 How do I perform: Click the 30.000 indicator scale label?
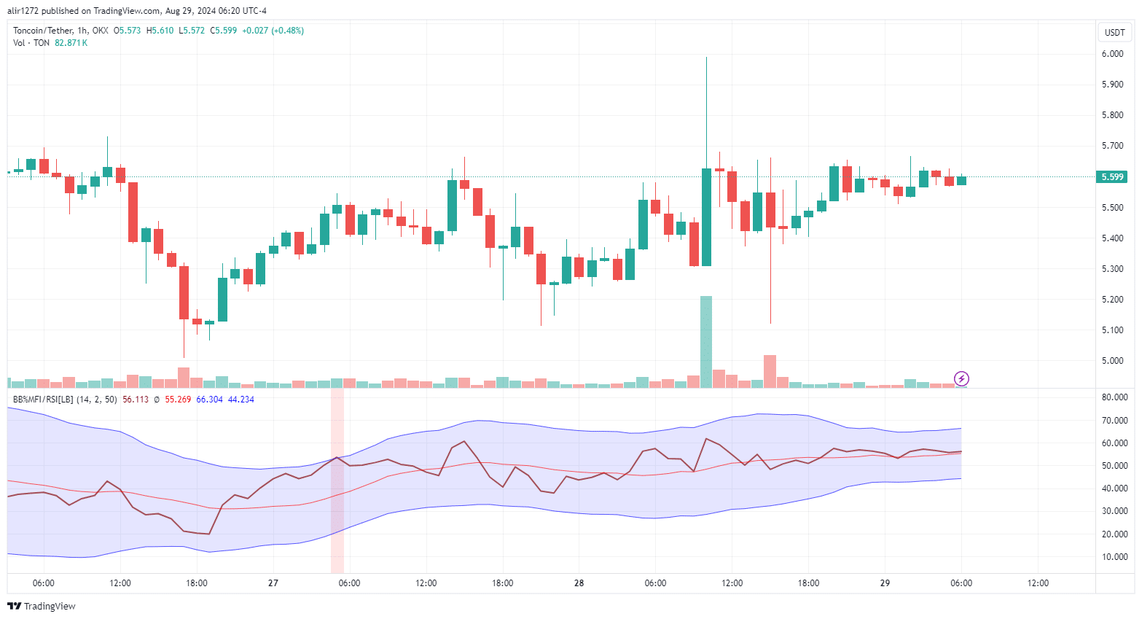click(x=1115, y=511)
